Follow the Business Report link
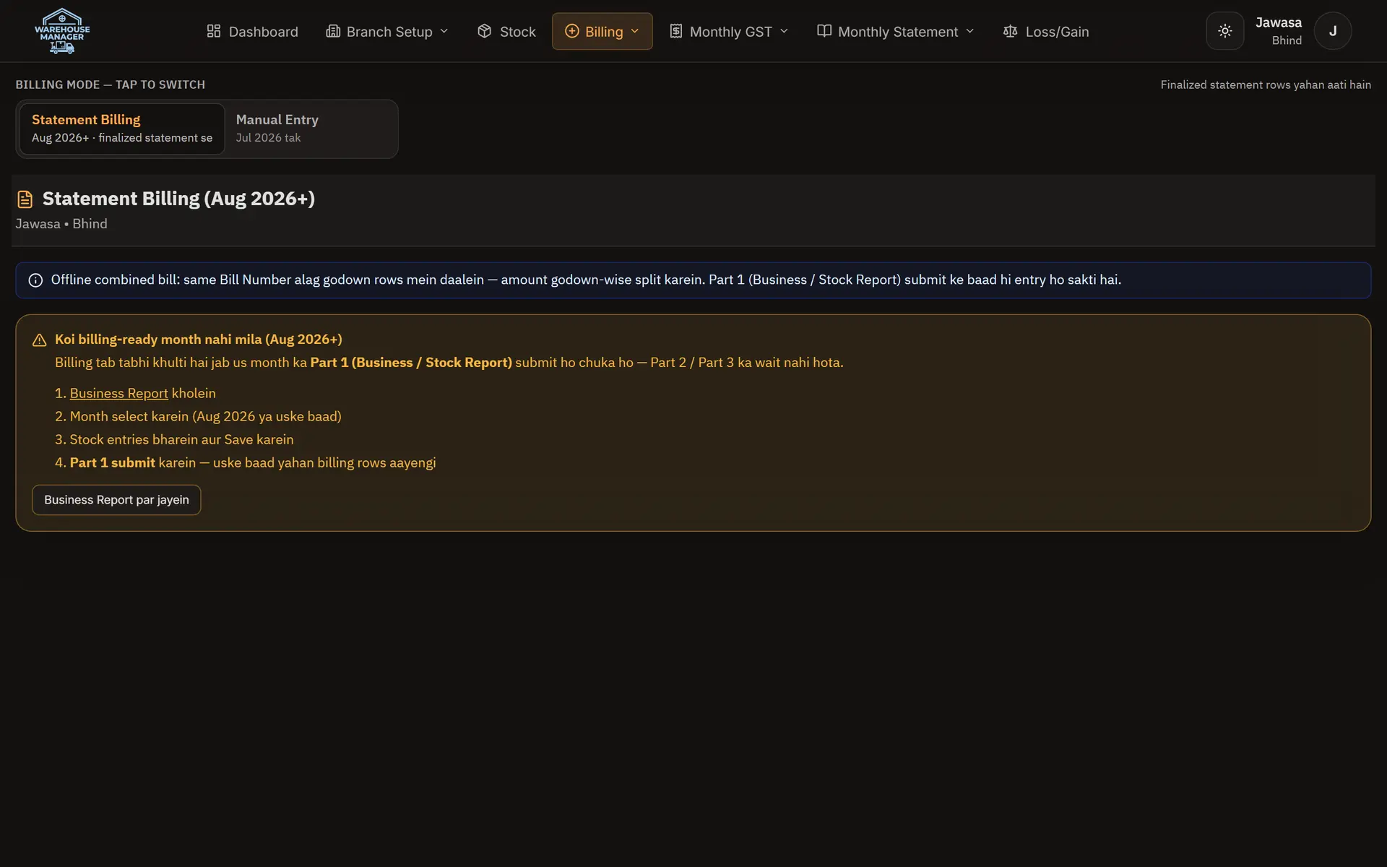This screenshot has height=867, width=1387. (118, 393)
